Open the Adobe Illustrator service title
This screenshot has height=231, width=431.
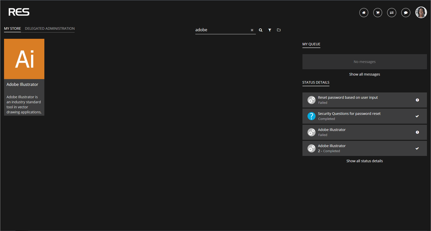tap(22, 84)
